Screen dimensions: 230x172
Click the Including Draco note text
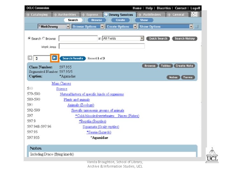(52, 154)
